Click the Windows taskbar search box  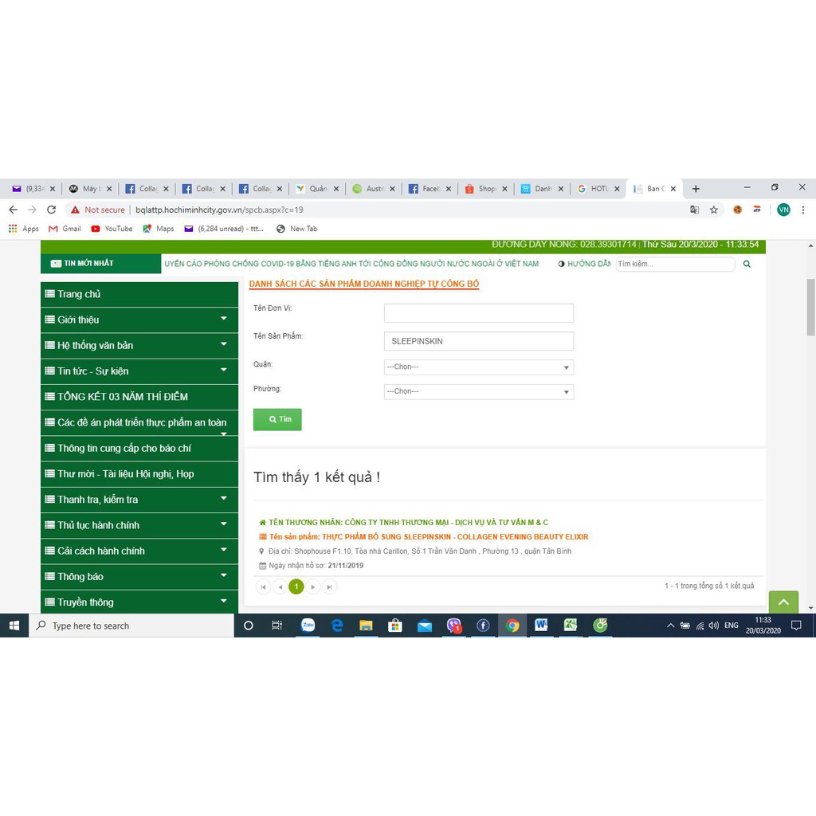click(x=131, y=626)
